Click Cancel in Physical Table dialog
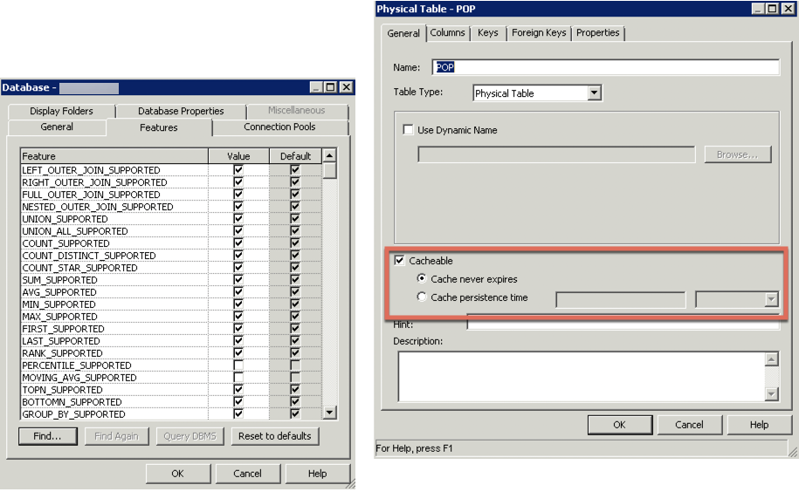Viewport: 799px width, 492px height. point(689,425)
